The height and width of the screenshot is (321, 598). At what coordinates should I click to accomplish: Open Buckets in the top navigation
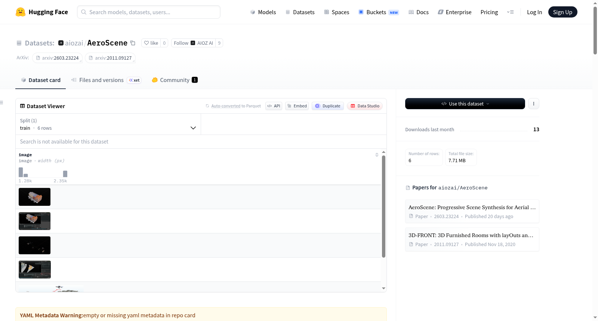[379, 12]
